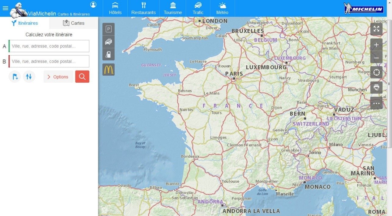Open more map options (three dots)
Viewport: 392px width, 216px height.
pos(376,103)
